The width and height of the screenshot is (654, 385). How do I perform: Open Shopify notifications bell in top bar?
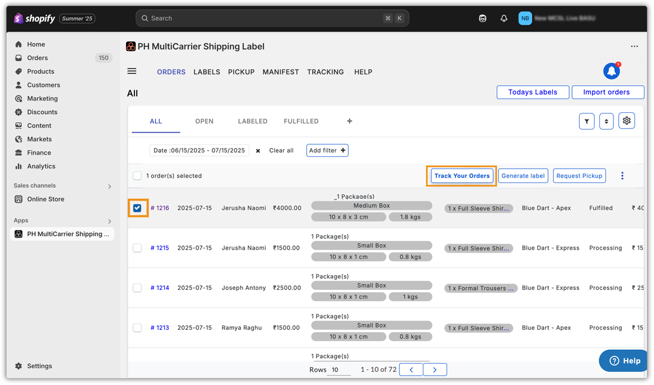pos(504,18)
